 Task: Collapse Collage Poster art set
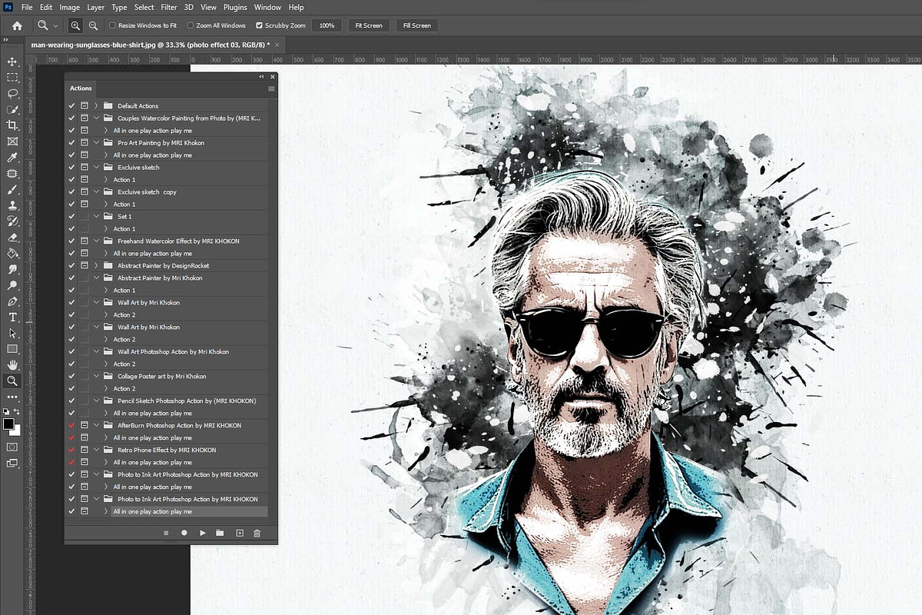tap(96, 377)
